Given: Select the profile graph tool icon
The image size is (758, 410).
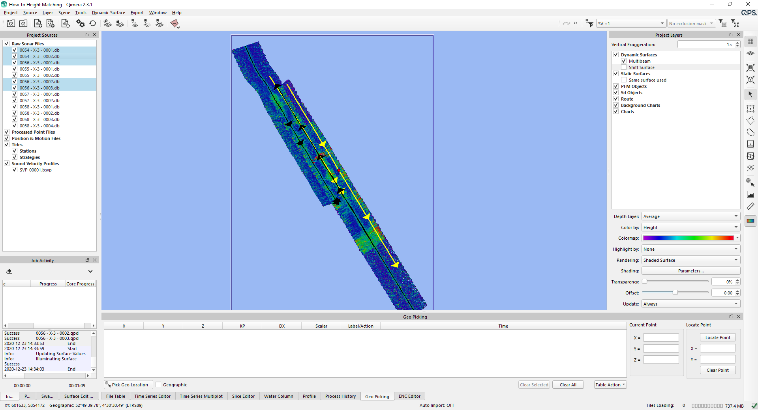Looking at the screenshot, I should (750, 194).
